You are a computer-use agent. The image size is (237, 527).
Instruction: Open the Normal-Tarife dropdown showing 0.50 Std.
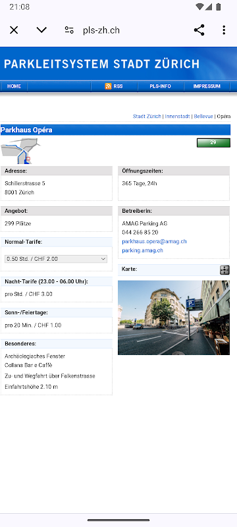[56, 259]
